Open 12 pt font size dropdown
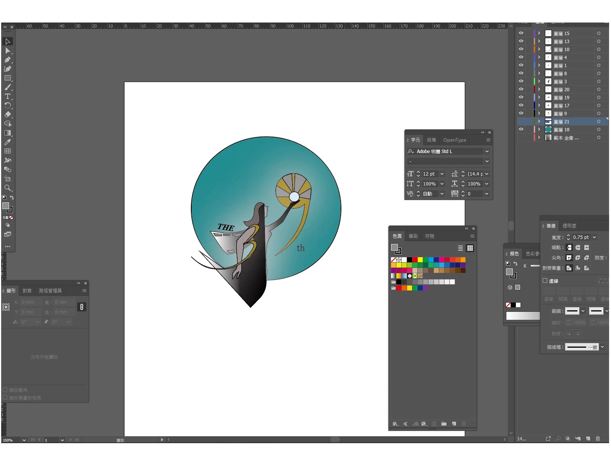611x458 pixels. tap(442, 174)
